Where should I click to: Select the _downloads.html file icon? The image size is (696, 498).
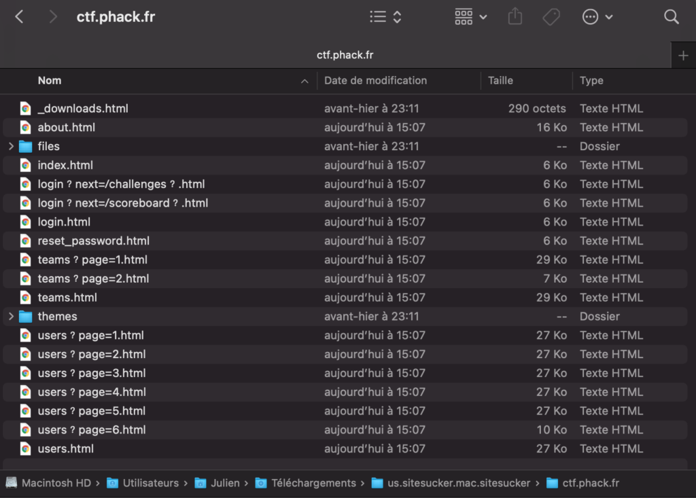pyautogui.click(x=26, y=108)
